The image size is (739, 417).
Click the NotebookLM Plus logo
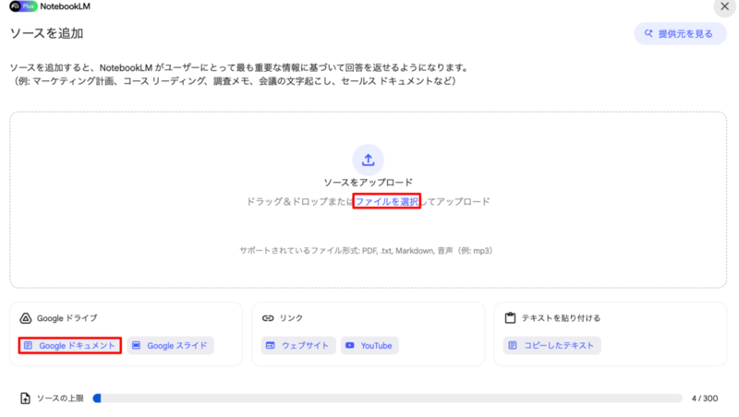coord(50,6)
